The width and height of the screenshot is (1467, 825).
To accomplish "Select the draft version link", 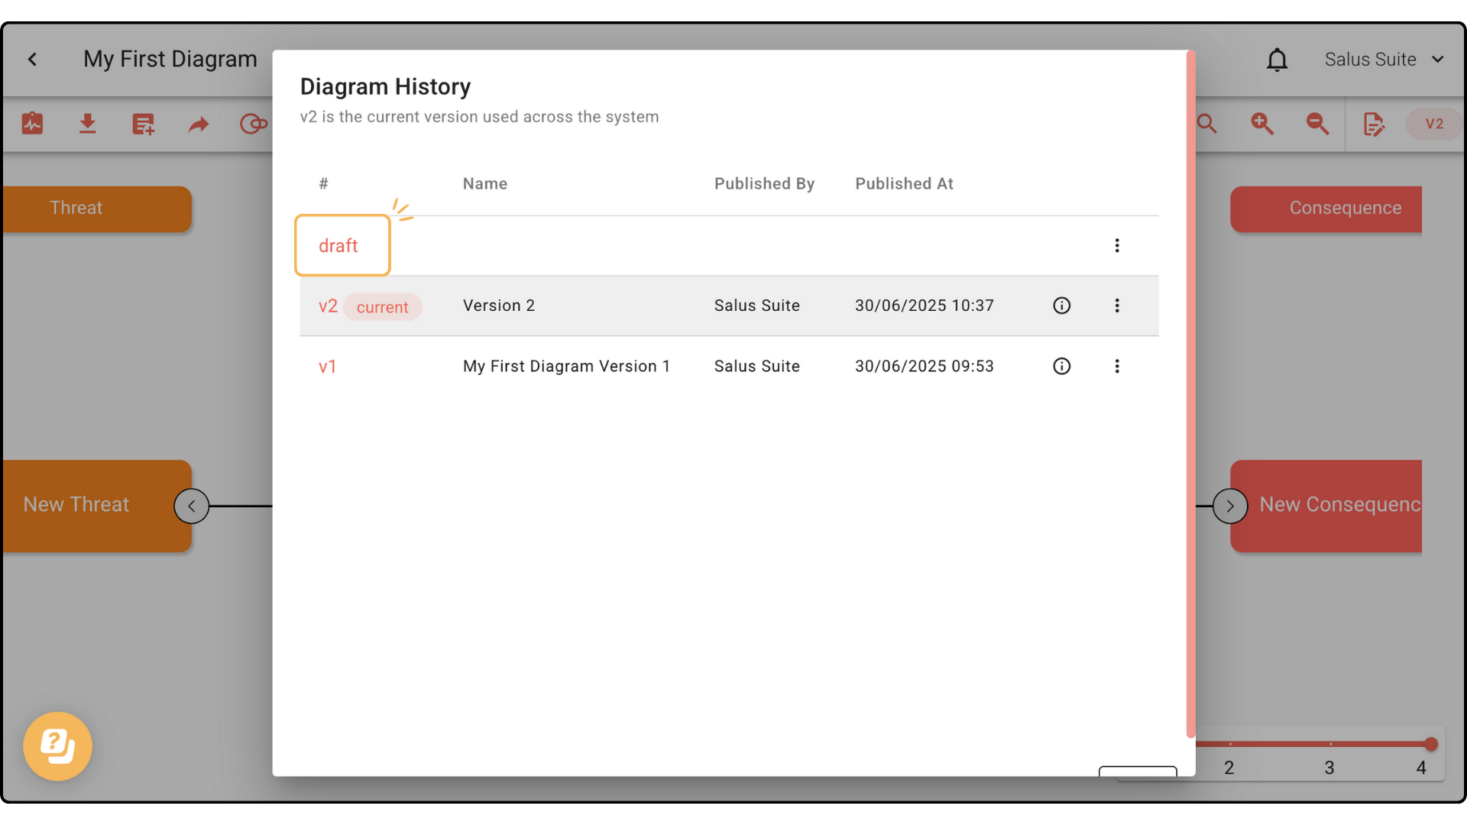I will click(338, 246).
